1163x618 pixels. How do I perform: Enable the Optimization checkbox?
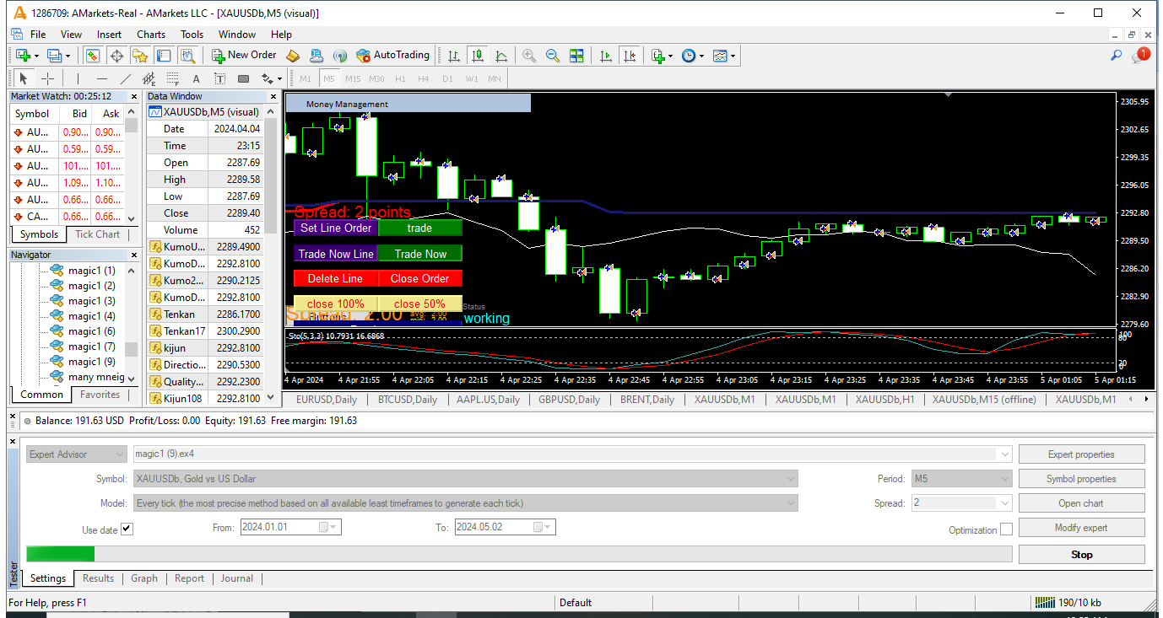coord(1006,529)
